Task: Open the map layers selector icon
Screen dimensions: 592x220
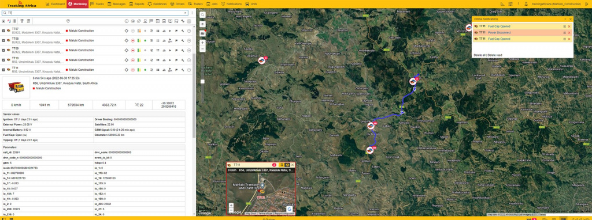Action: click(x=203, y=33)
